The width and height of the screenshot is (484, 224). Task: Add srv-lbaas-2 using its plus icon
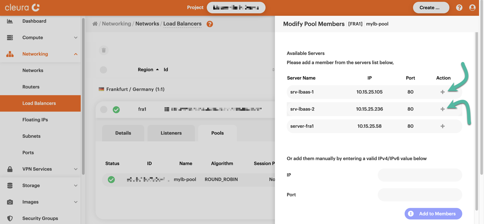click(x=442, y=109)
